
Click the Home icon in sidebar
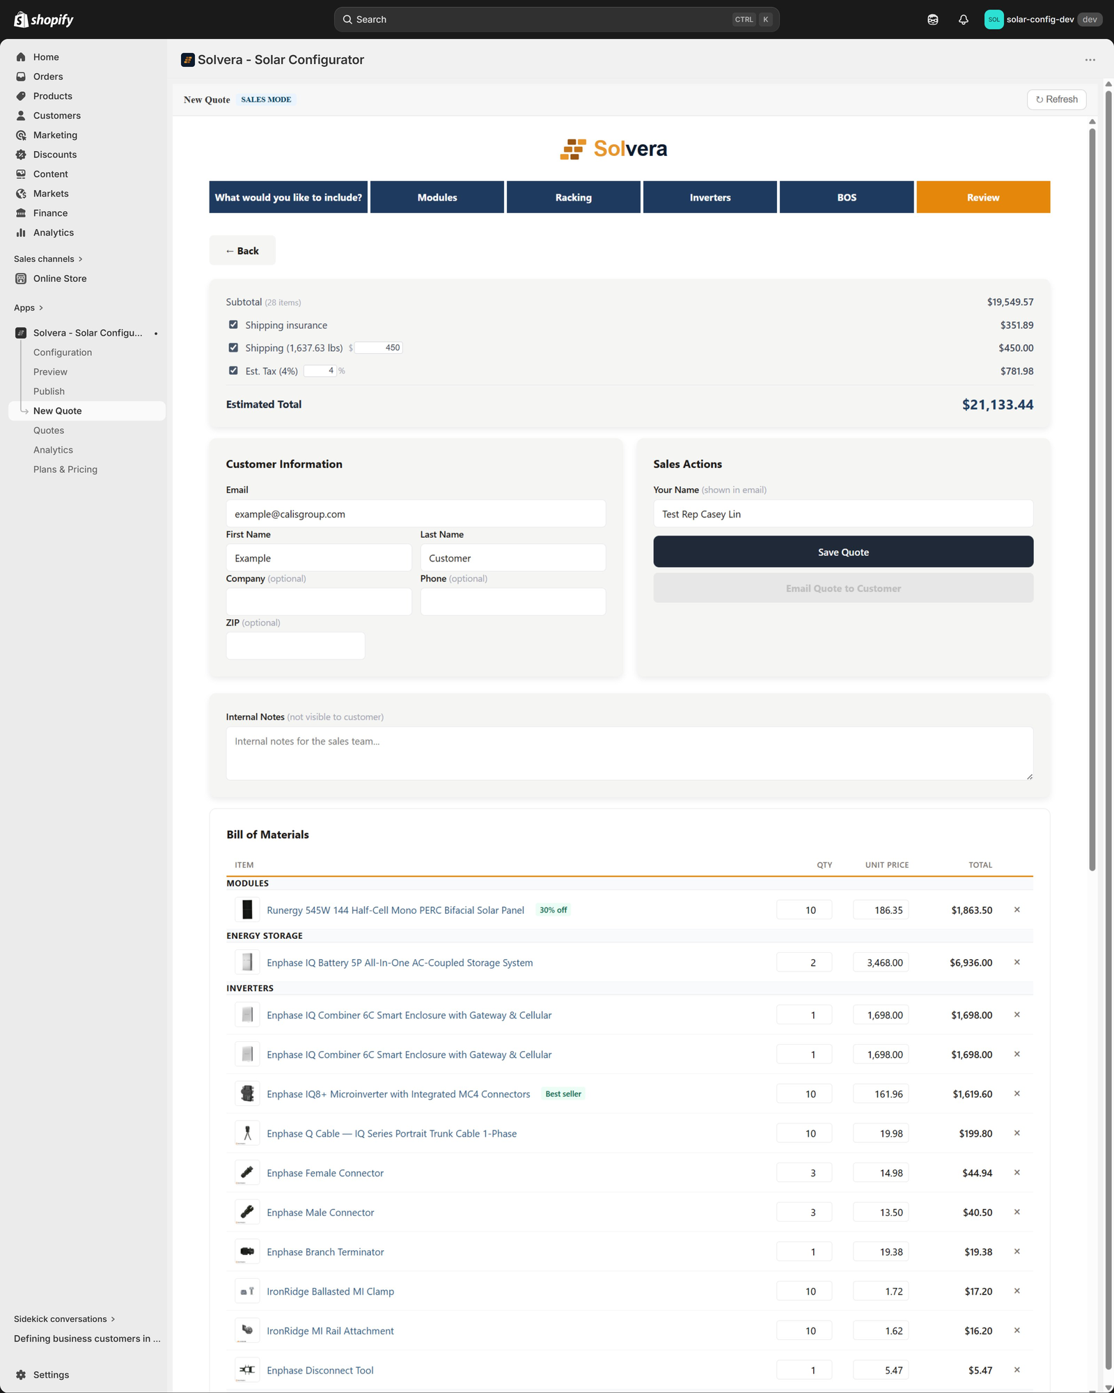point(21,57)
